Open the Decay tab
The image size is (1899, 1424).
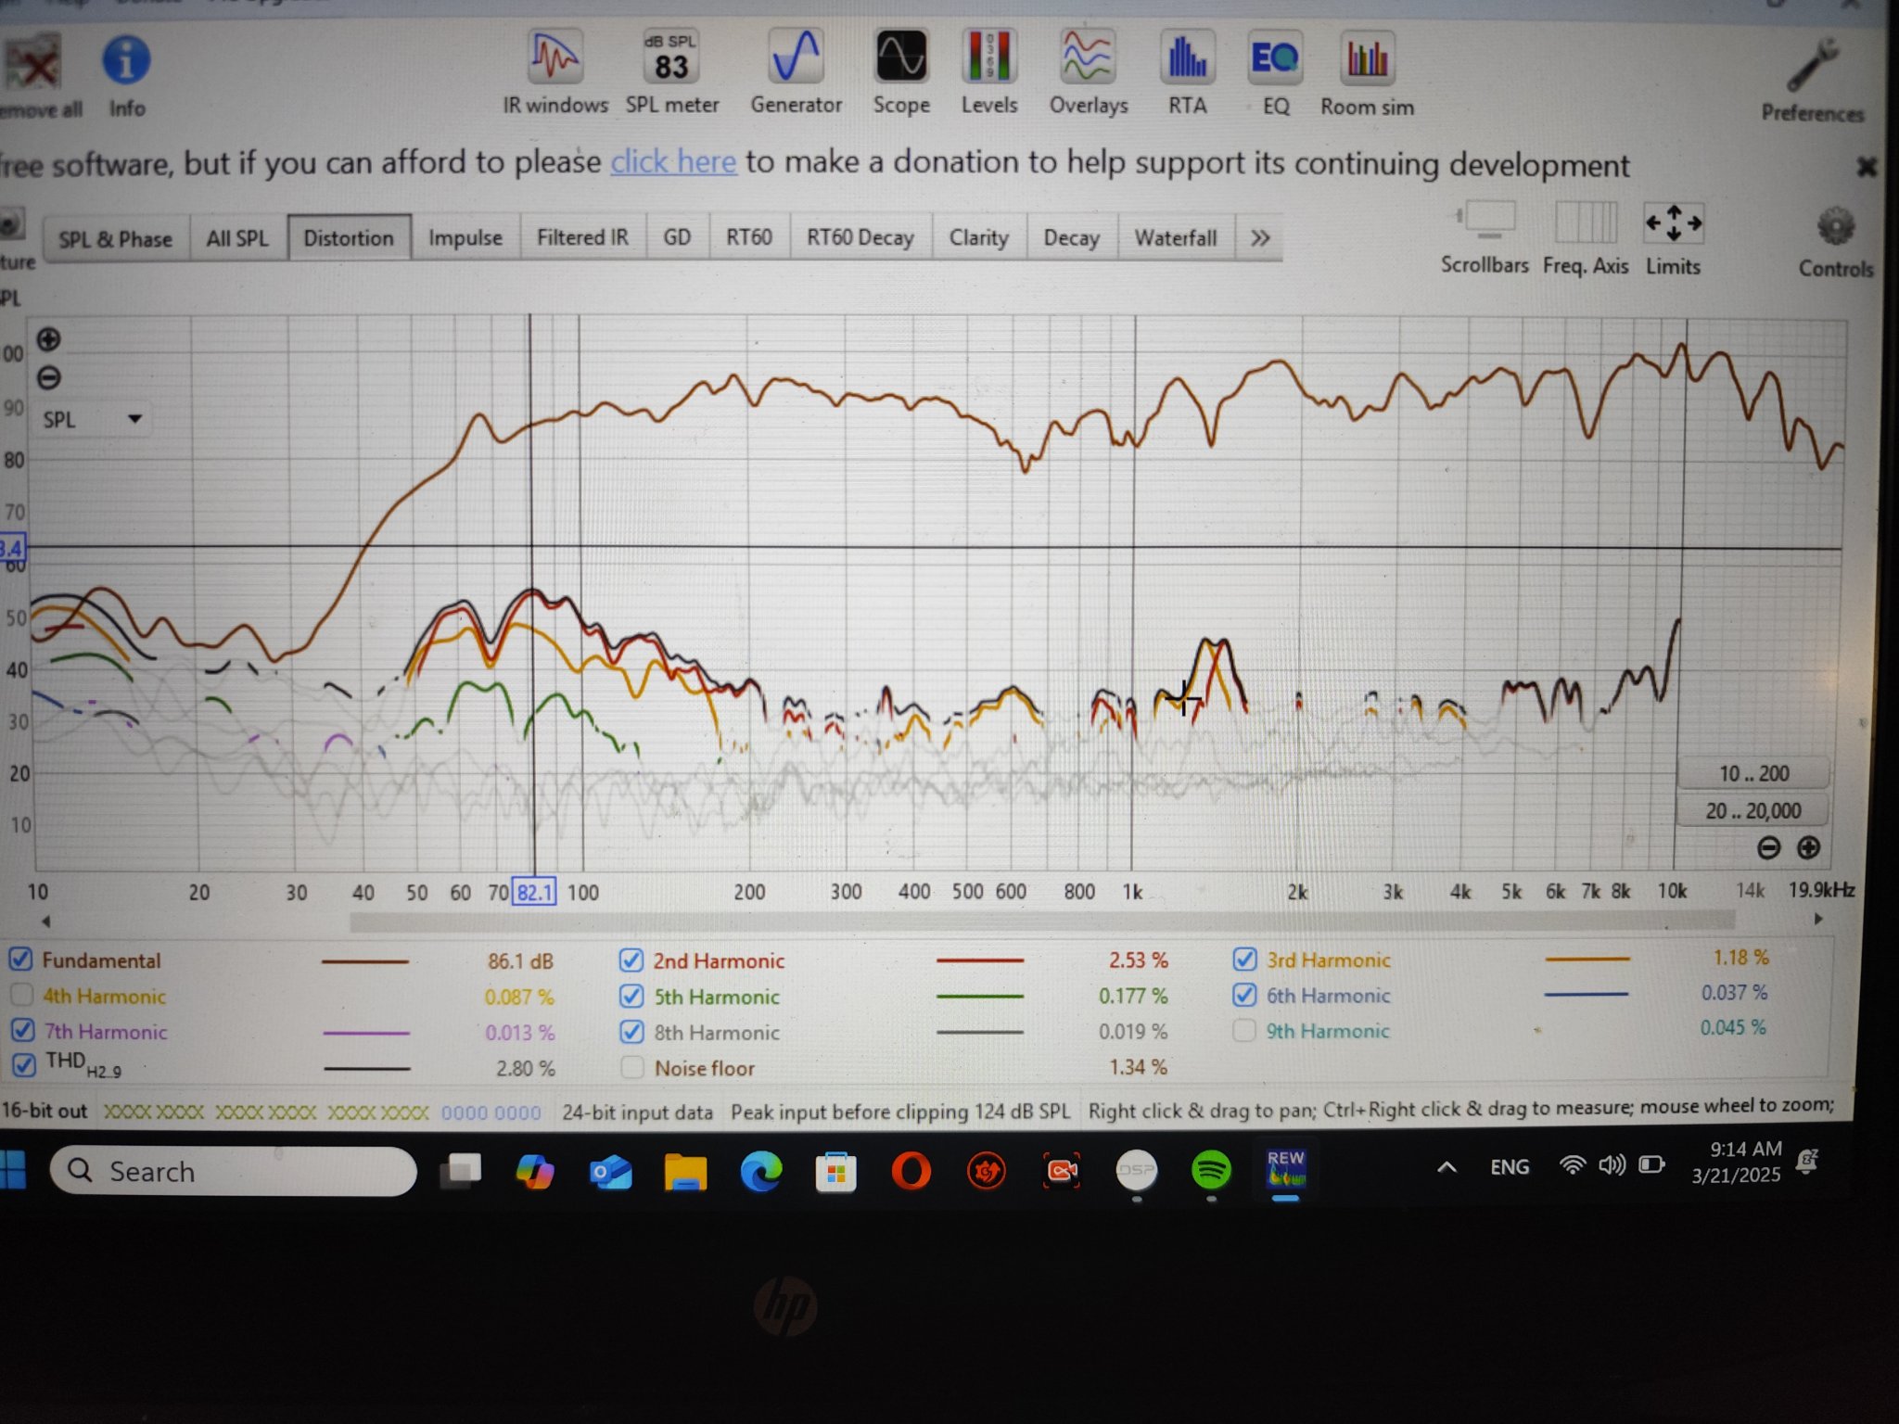(x=1072, y=238)
